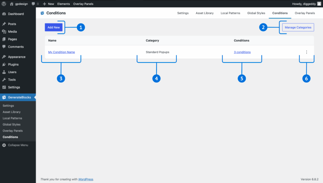Open the WordPress link in the footer
323x183 pixels.
coord(85,179)
